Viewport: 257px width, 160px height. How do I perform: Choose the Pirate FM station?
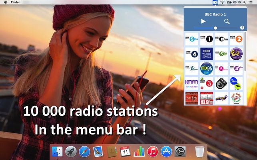pos(236,54)
